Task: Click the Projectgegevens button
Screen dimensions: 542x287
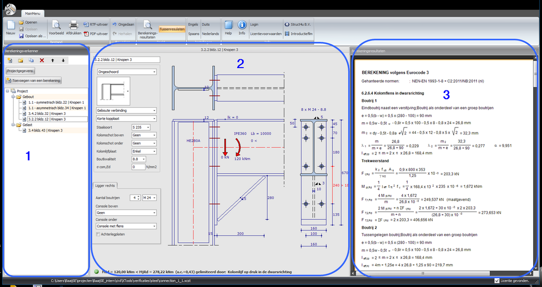Action: [x=19, y=70]
